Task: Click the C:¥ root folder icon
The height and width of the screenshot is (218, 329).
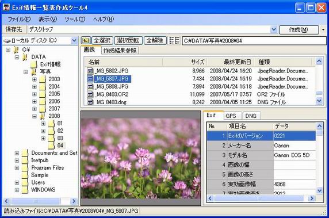Action: point(16,49)
